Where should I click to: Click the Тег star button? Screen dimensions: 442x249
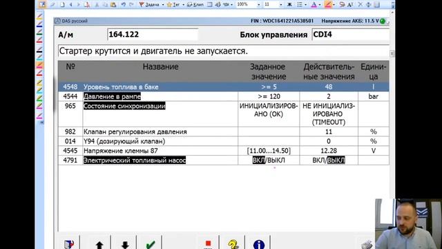pos(173,5)
